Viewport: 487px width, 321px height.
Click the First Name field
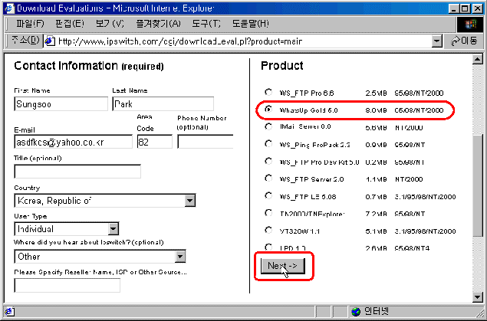point(61,104)
